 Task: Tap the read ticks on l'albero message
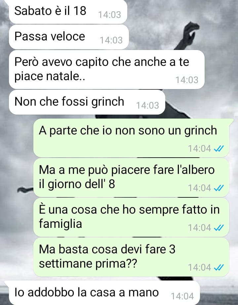[218, 188]
